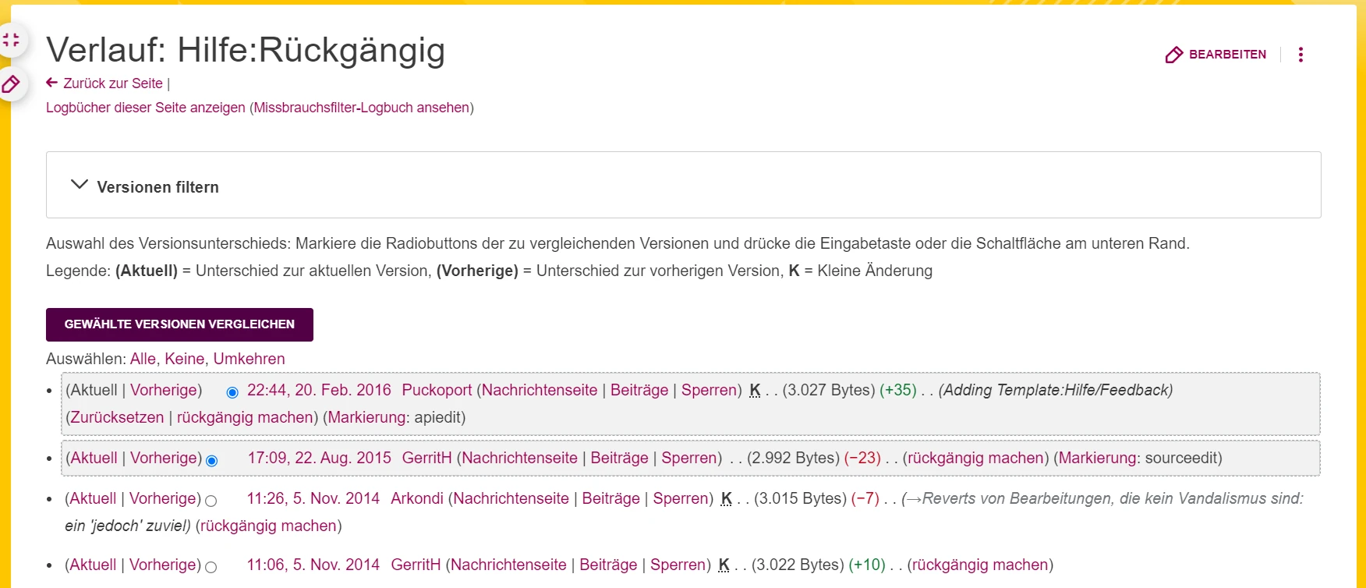Expand the Versionen filtern section
This screenshot has height=588, width=1366.
click(x=80, y=186)
